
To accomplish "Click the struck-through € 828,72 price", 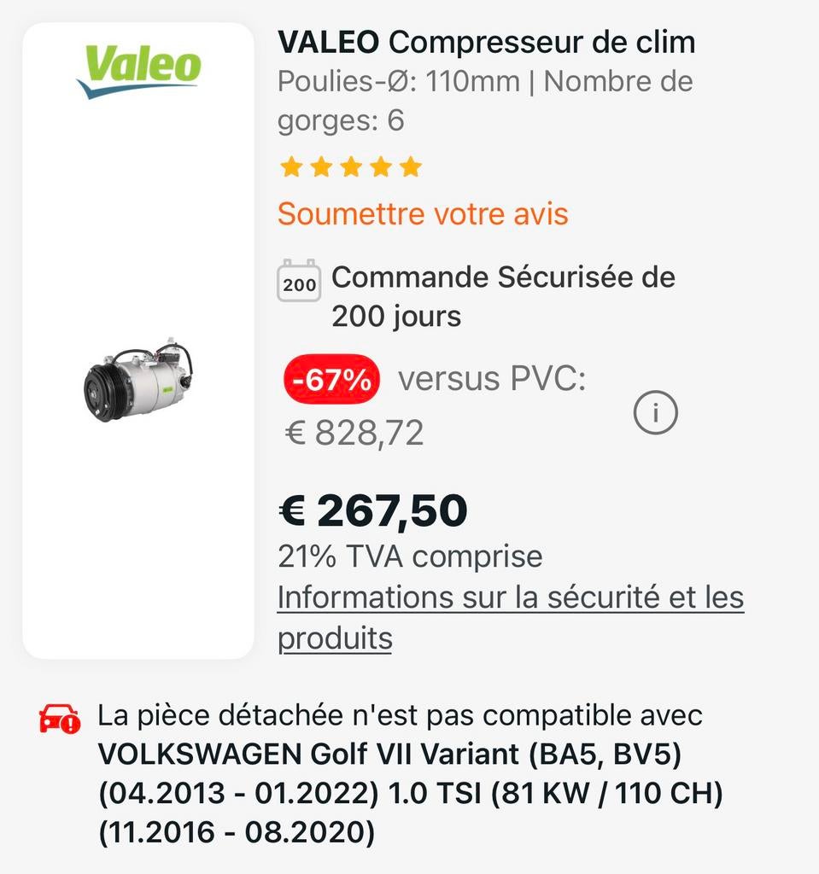I will (x=354, y=433).
